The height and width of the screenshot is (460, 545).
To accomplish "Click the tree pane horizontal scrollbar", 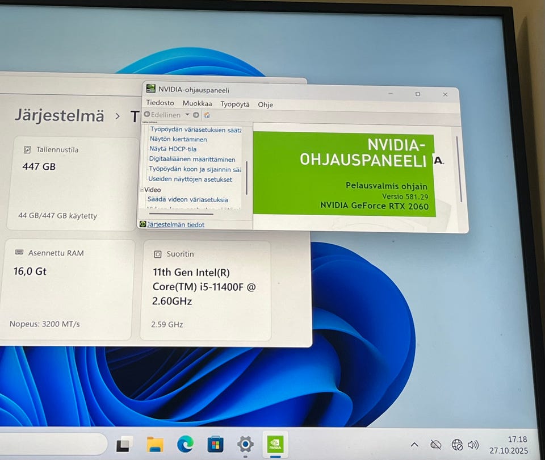I will pyautogui.click(x=181, y=214).
